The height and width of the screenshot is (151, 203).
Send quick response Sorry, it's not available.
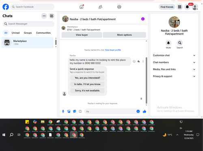87,91
